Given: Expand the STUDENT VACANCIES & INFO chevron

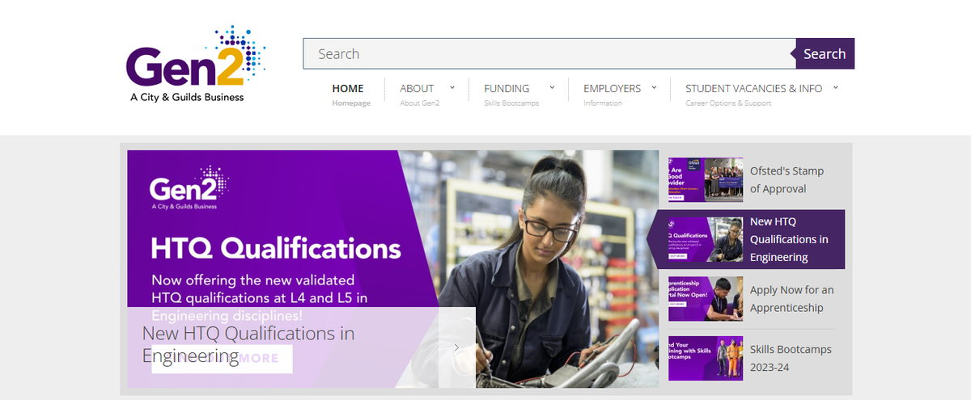Looking at the screenshot, I should click(x=835, y=87).
